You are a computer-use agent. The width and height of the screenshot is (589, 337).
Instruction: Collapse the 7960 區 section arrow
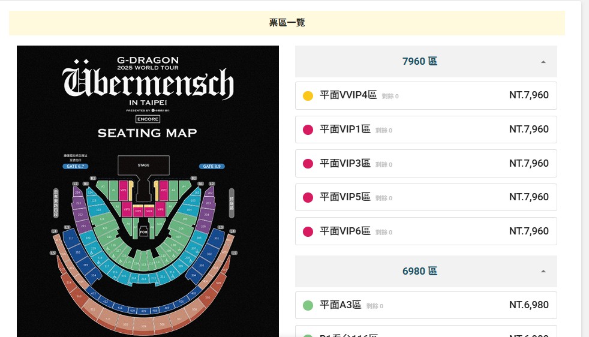pyautogui.click(x=543, y=62)
